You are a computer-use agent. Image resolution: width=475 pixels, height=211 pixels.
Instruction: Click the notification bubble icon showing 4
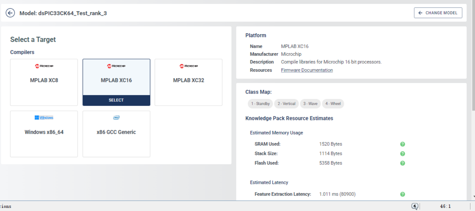tap(415, 206)
